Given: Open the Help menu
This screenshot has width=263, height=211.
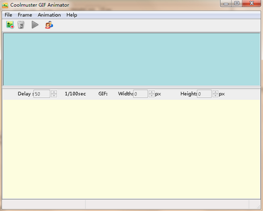Looking at the screenshot, I should pyautogui.click(x=72, y=15).
